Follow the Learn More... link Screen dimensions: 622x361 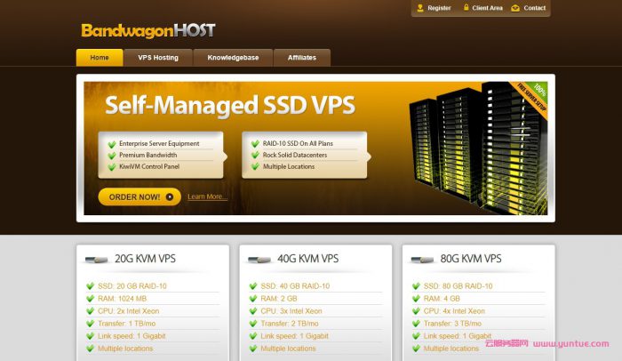[x=207, y=197]
